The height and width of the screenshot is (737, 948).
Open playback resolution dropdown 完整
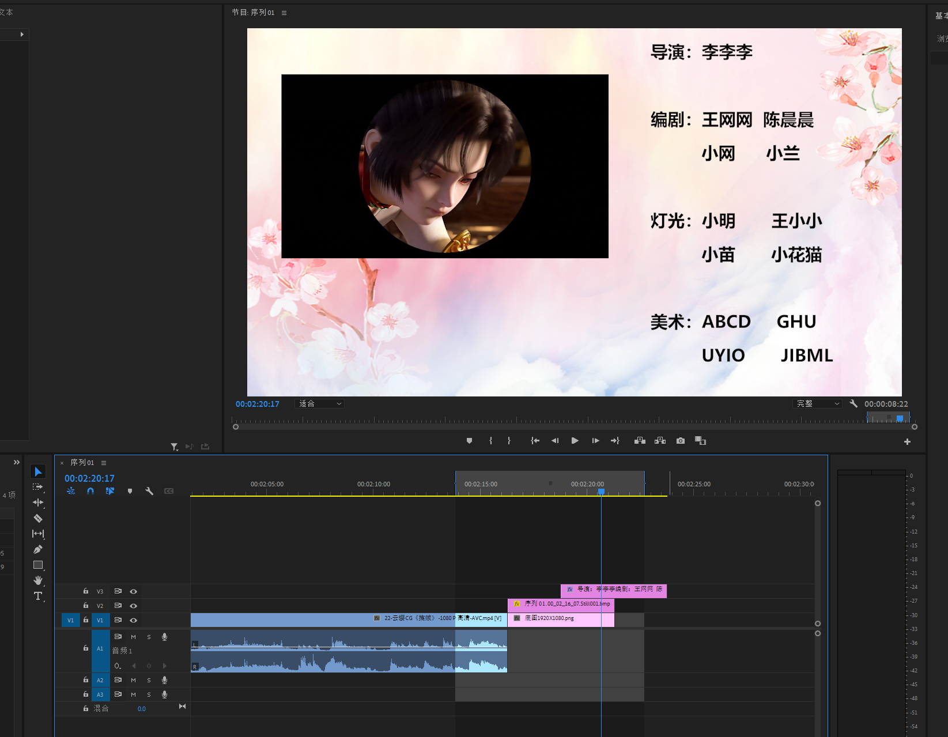(x=817, y=404)
